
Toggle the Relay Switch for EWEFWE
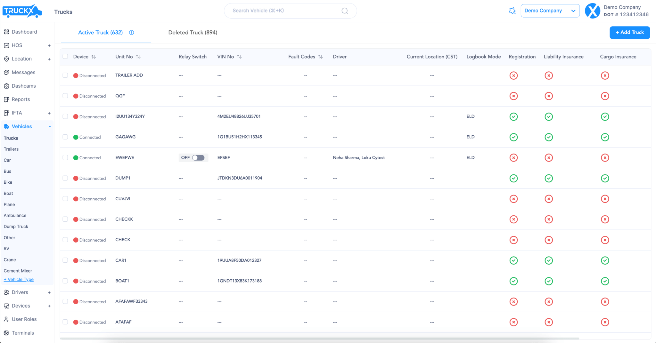click(x=198, y=158)
